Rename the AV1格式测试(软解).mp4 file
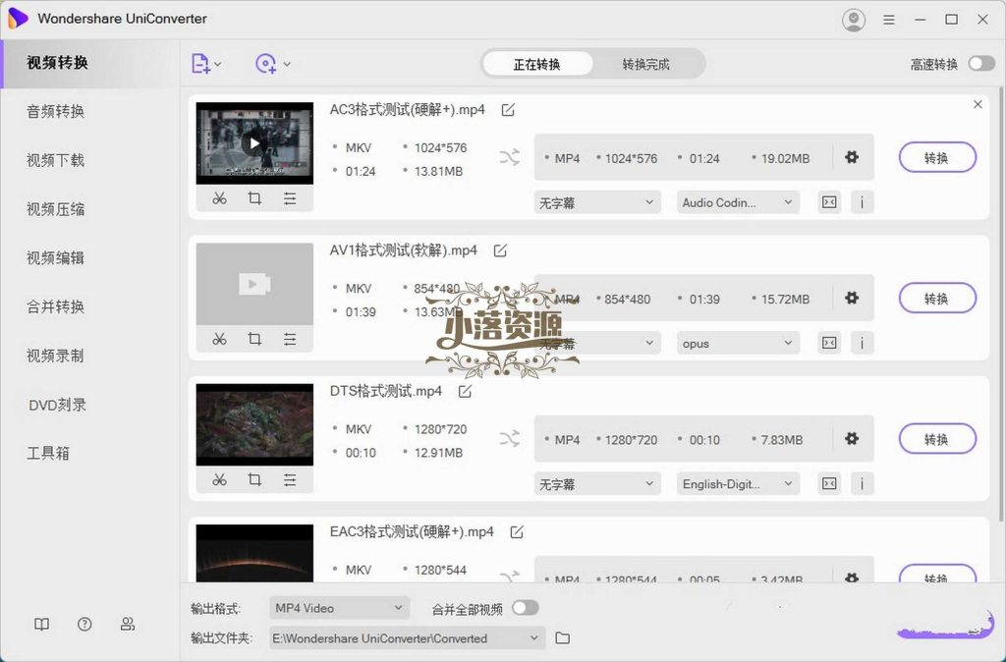 500,250
